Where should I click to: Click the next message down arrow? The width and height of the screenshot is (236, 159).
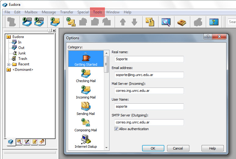click(x=134, y=22)
